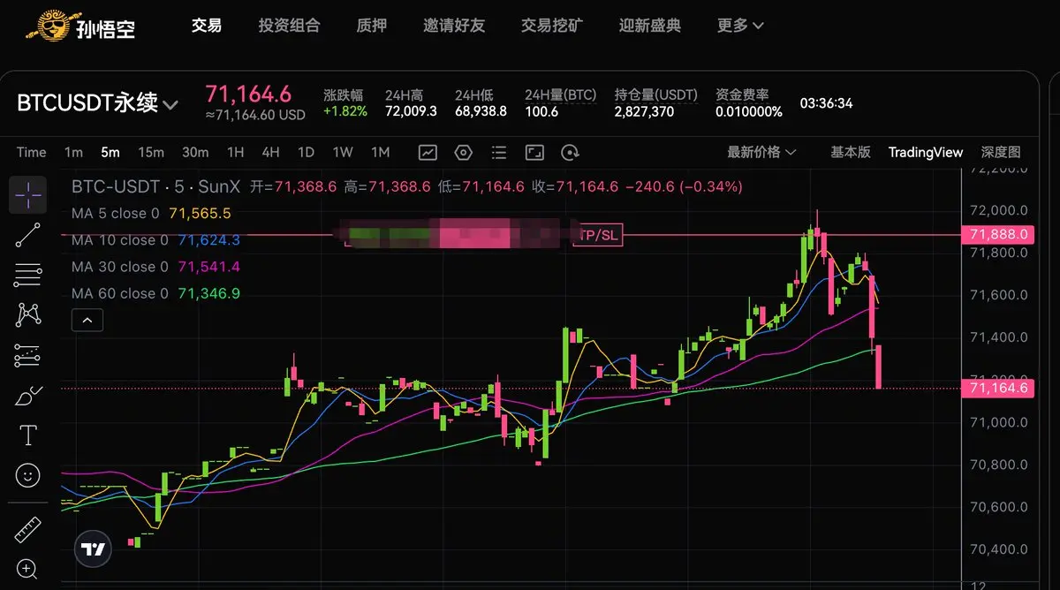This screenshot has height=590, width=1060.
Task: Switch to TradingView chart view
Action: 926,152
